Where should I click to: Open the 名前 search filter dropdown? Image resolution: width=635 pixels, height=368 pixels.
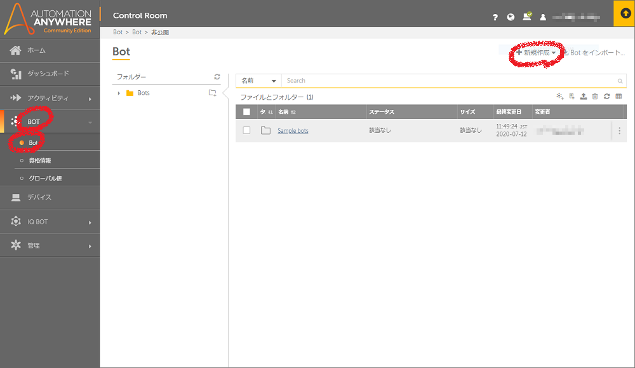(258, 81)
